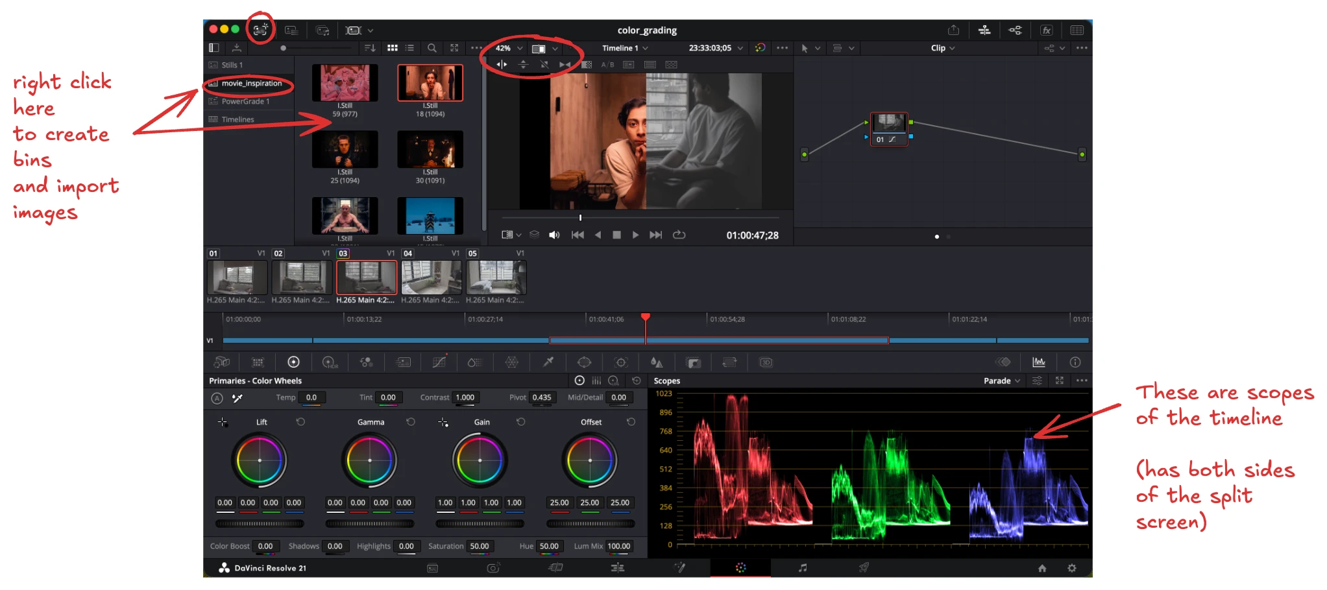Open the RGB Mixer palette
Screen dimensions: 1327x590
point(366,362)
